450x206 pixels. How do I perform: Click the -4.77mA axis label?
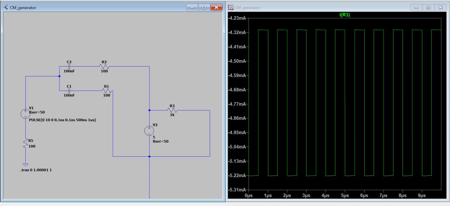tap(237, 104)
